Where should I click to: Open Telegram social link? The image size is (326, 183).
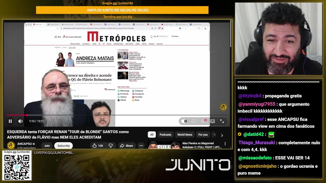(x=138, y=91)
